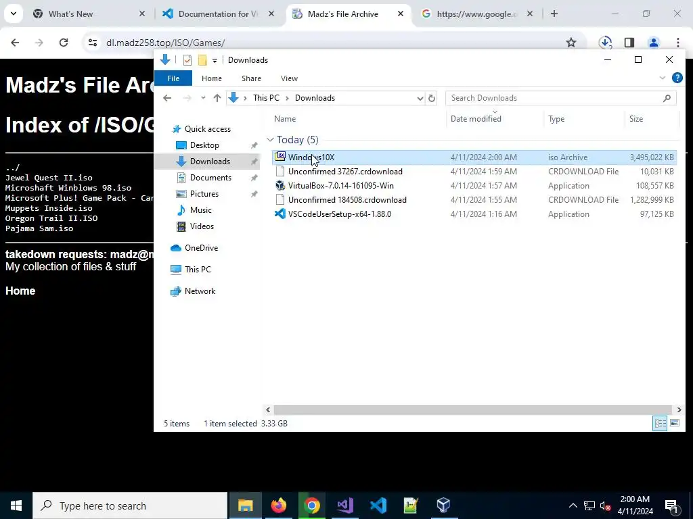Open VS Code from the taskbar
Image resolution: width=693 pixels, height=519 pixels.
click(x=378, y=505)
